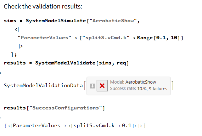
Task: Click the heading Check the validation results
Action: coord(43,6)
